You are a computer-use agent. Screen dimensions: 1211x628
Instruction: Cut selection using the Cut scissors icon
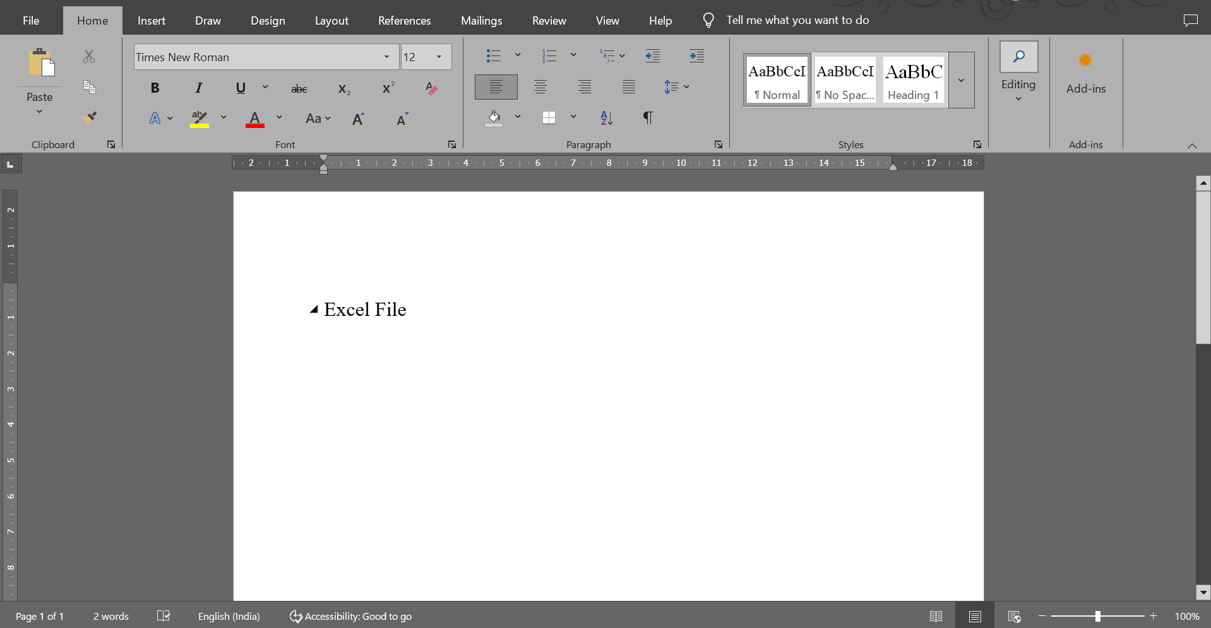(x=88, y=56)
